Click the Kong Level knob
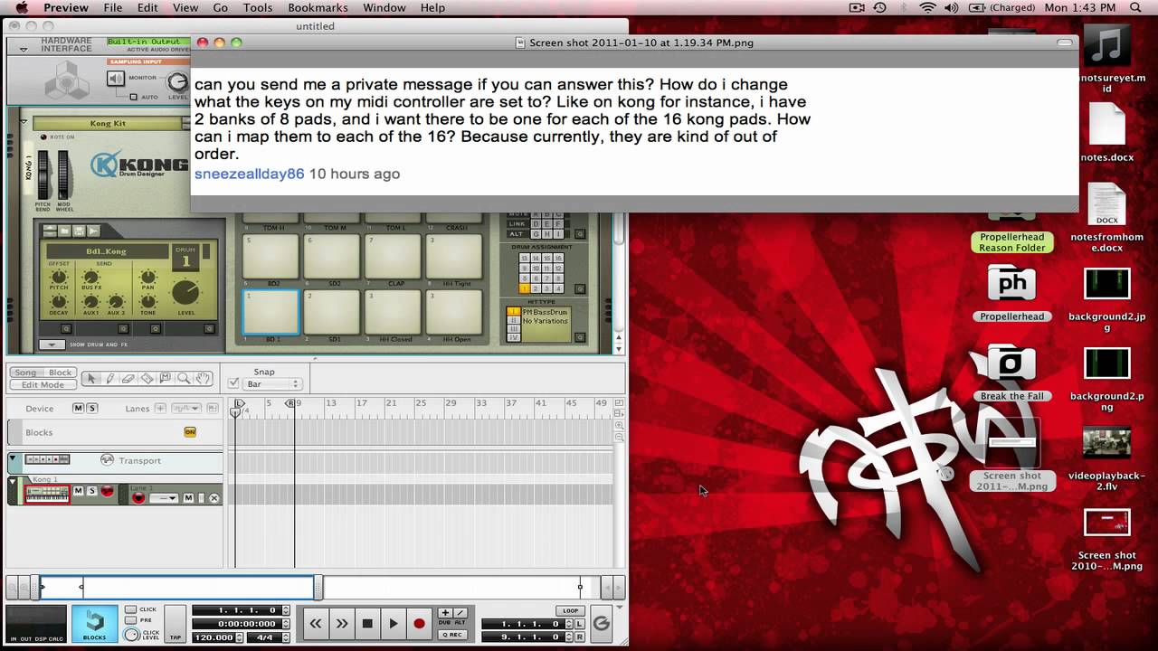 (x=185, y=291)
